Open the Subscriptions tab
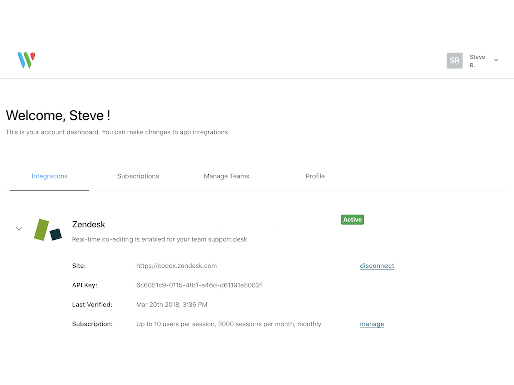 [x=138, y=176]
